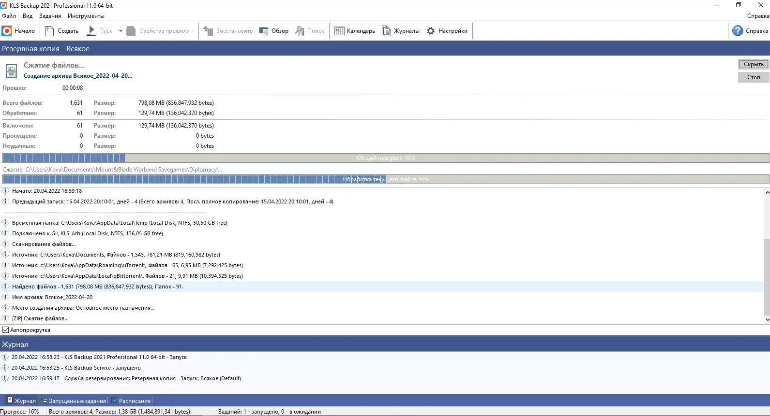Click info icon of Имя архива row

5,297
